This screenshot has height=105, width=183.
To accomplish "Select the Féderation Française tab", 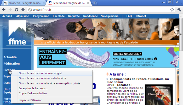I will [x=68, y=3].
